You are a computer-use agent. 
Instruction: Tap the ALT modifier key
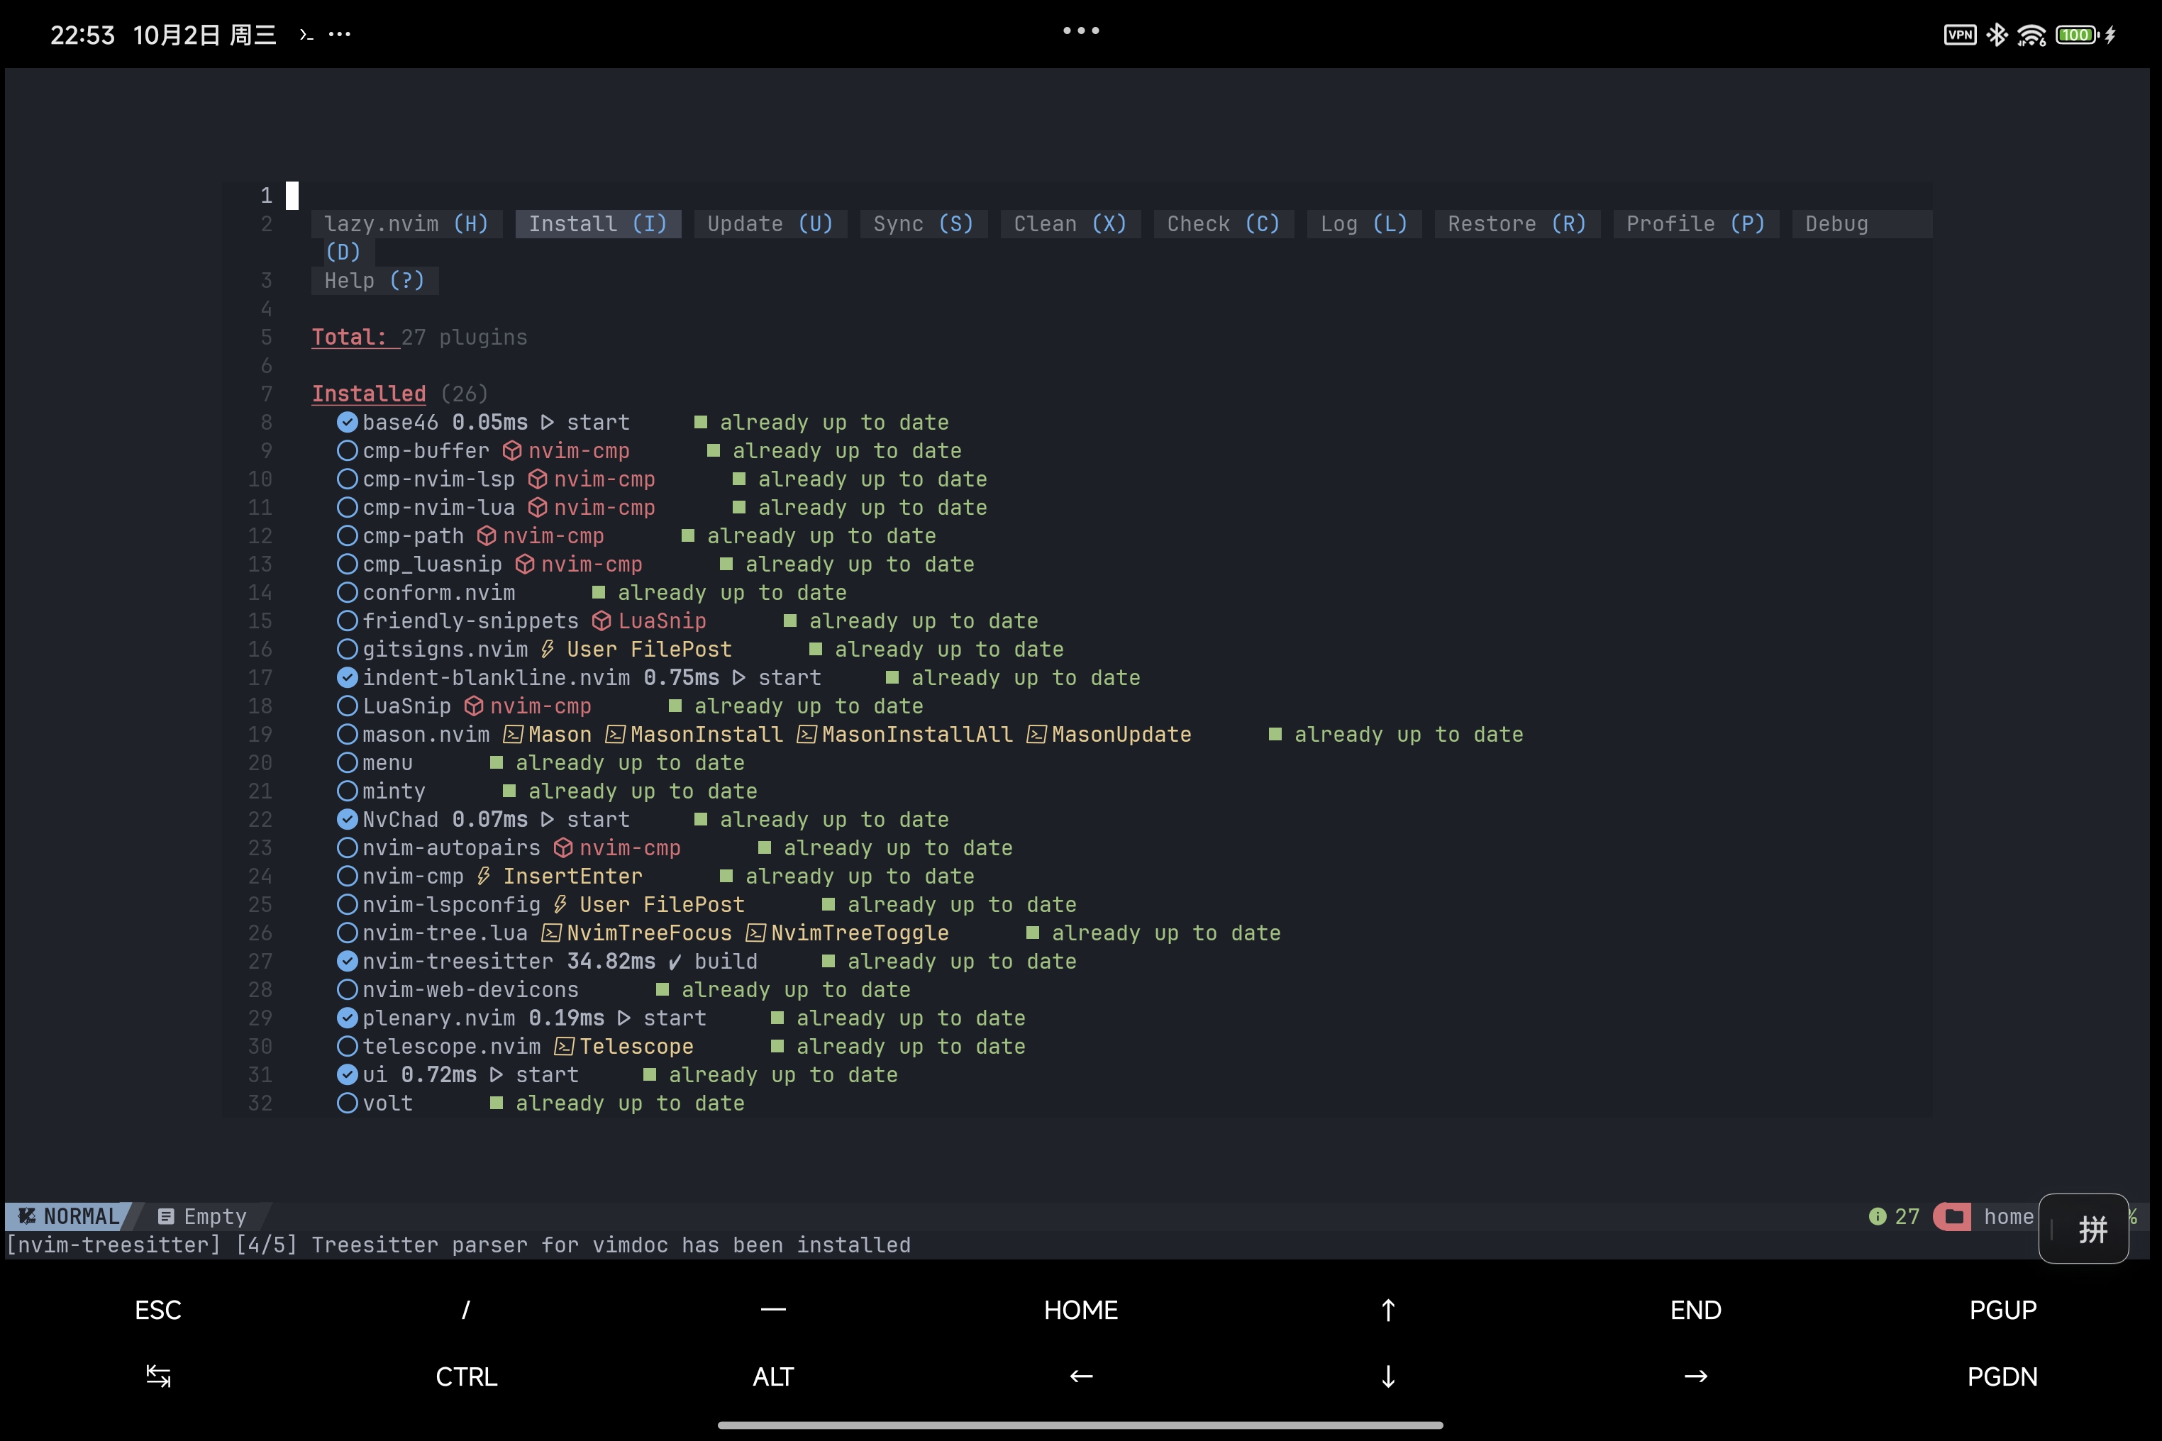point(773,1376)
